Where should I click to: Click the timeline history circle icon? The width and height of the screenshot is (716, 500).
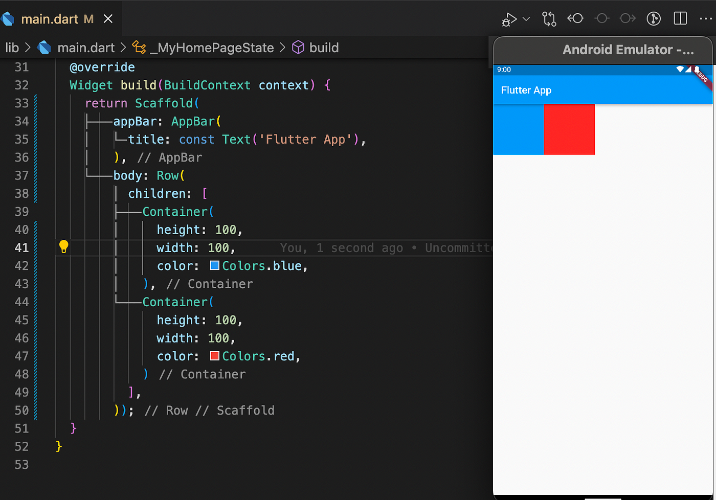(x=654, y=19)
